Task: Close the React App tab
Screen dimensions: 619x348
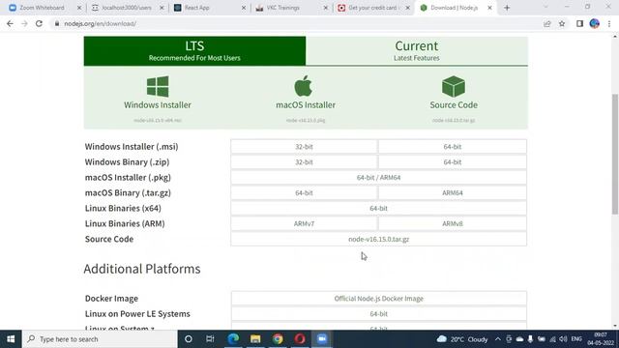Action: pos(244,8)
